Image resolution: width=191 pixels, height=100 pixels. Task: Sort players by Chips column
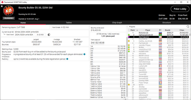pyautogui.click(x=182, y=30)
